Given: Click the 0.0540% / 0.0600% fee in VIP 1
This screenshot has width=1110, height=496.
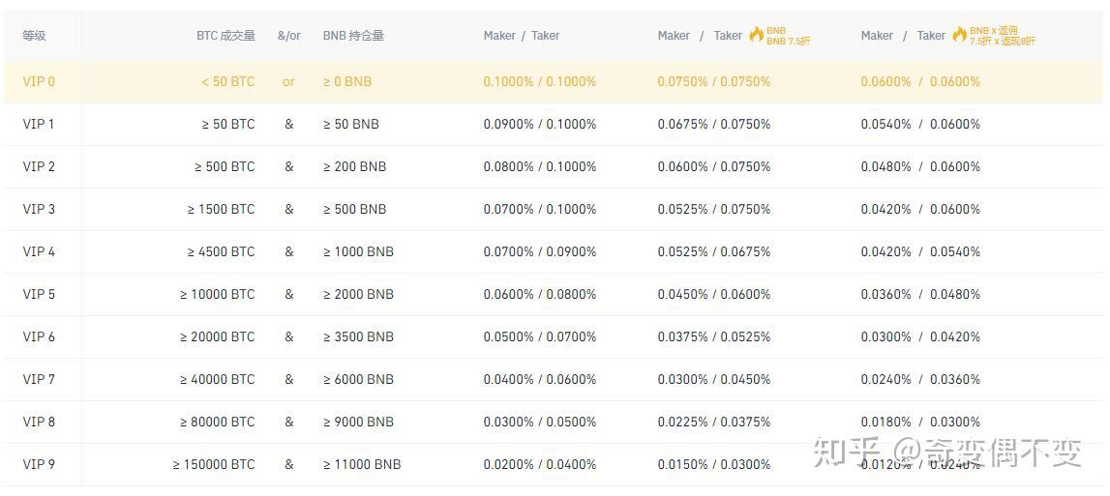Looking at the screenshot, I should click(x=921, y=124).
